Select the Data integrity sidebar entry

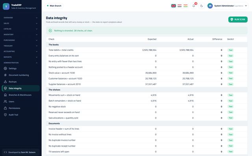click(x=20, y=88)
